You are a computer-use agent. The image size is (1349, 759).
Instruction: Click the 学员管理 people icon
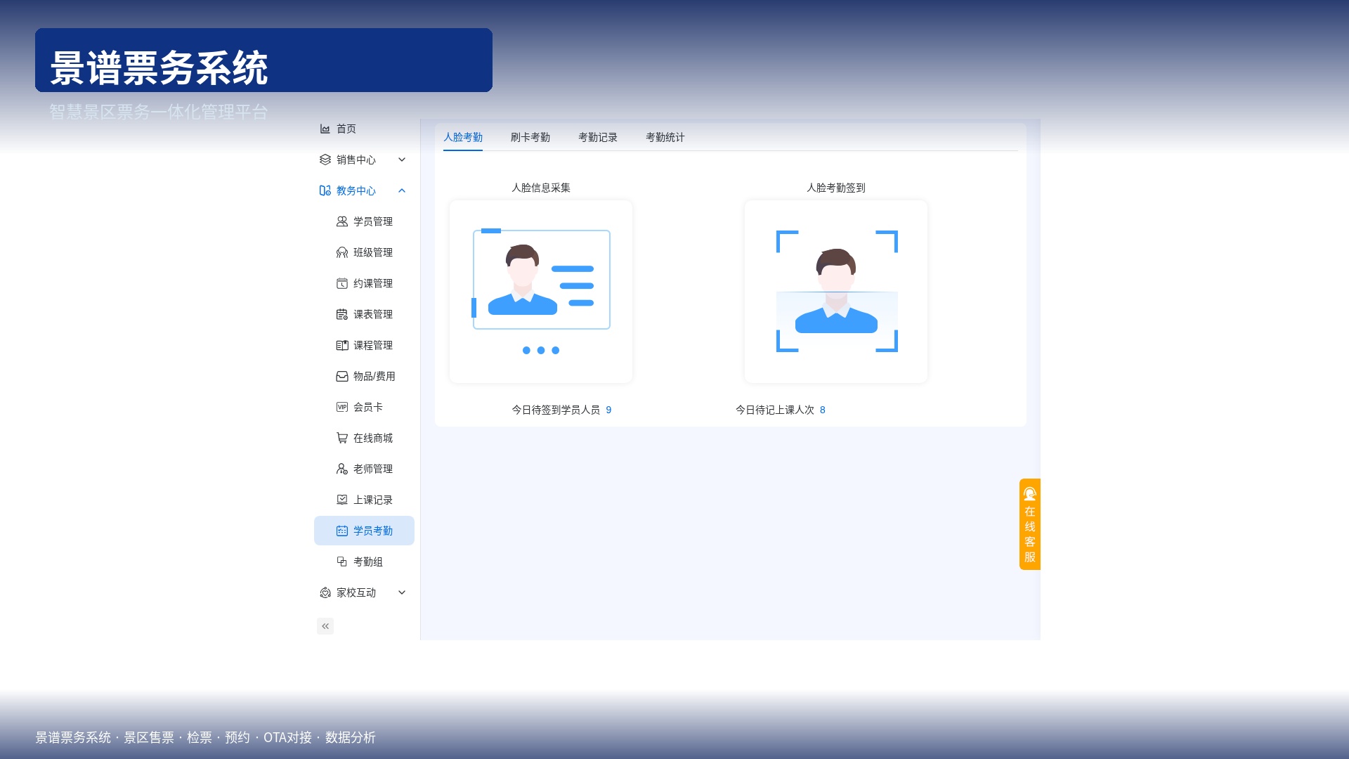[341, 221]
